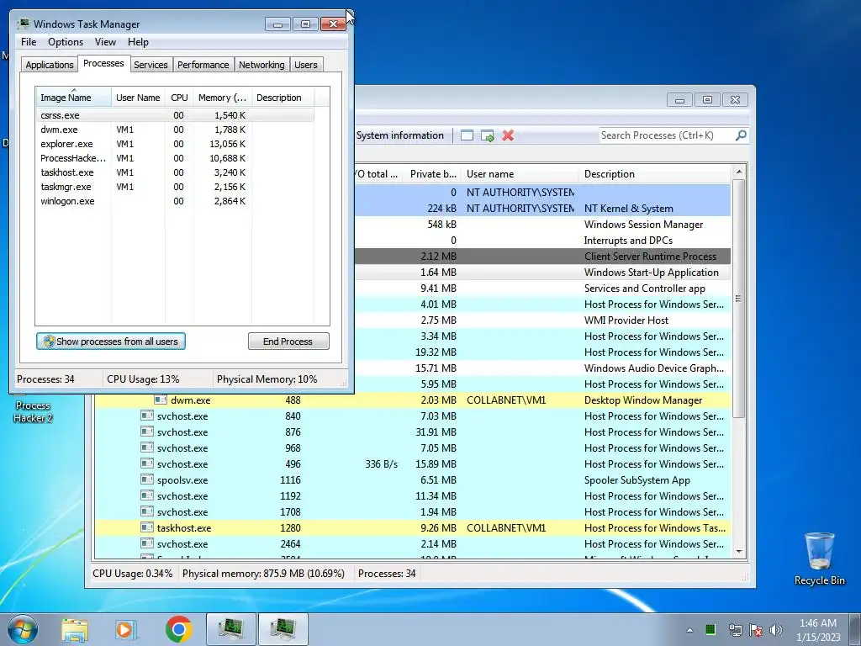Click Show processes from all users button
The width and height of the screenshot is (861, 646).
coord(111,342)
